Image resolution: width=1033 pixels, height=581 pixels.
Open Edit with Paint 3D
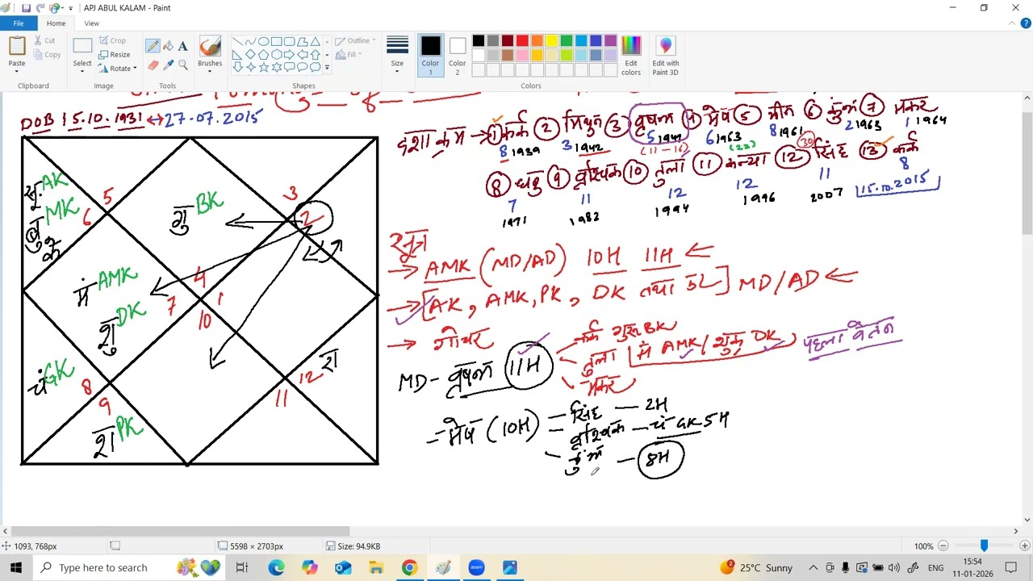[x=665, y=56]
